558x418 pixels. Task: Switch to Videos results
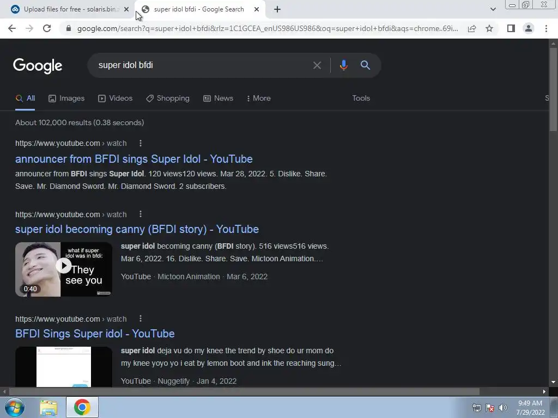(116, 99)
